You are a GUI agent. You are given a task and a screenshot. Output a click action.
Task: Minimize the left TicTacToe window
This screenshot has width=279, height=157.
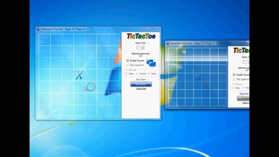(143, 28)
